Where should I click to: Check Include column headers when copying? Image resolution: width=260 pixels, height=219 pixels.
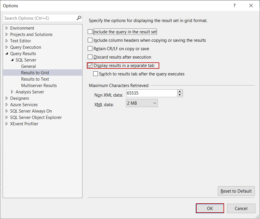tap(90, 40)
